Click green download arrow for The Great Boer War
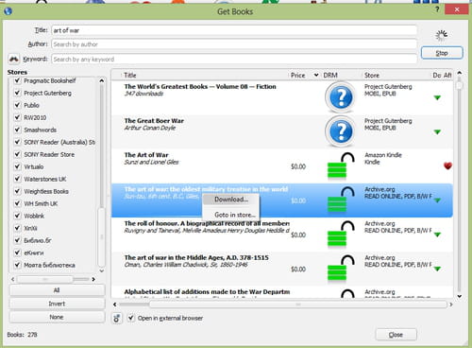This screenshot has height=348, width=472. click(437, 131)
